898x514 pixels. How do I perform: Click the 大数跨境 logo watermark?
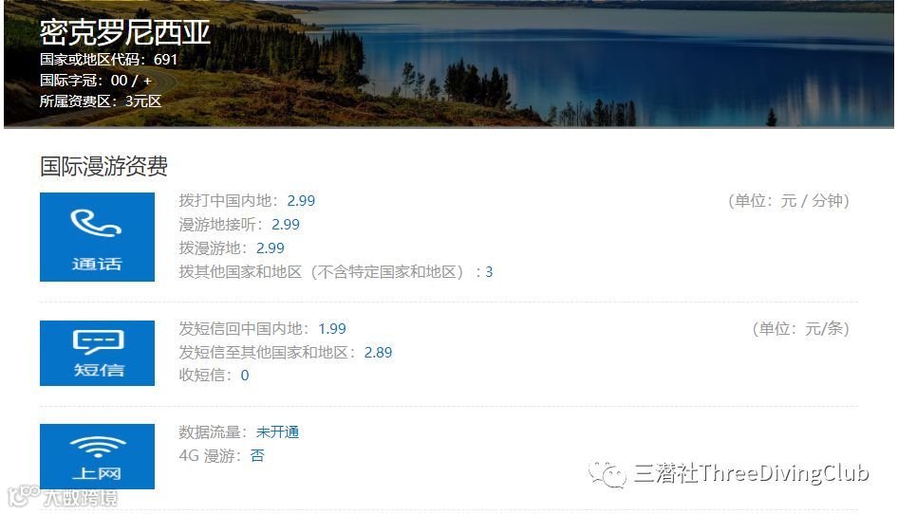[63, 497]
